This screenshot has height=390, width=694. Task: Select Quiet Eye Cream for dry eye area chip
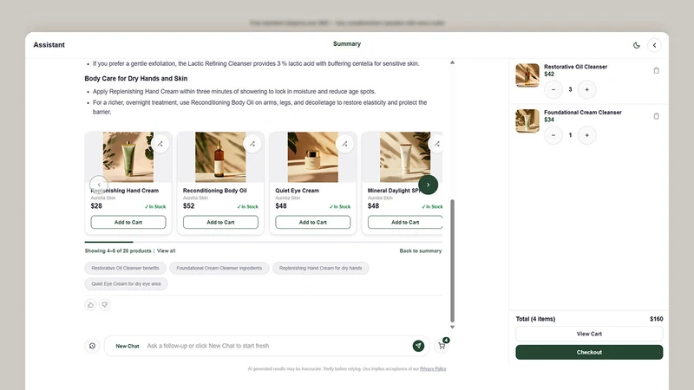pyautogui.click(x=126, y=284)
